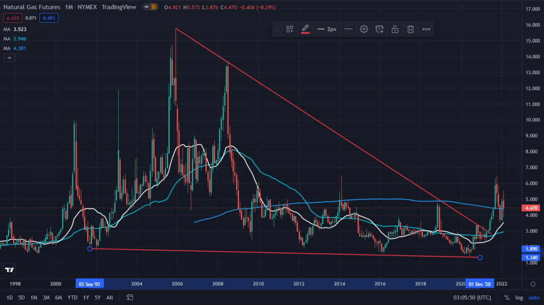The image size is (544, 305).
Task: Toggle log scale mode
Action: point(518,298)
